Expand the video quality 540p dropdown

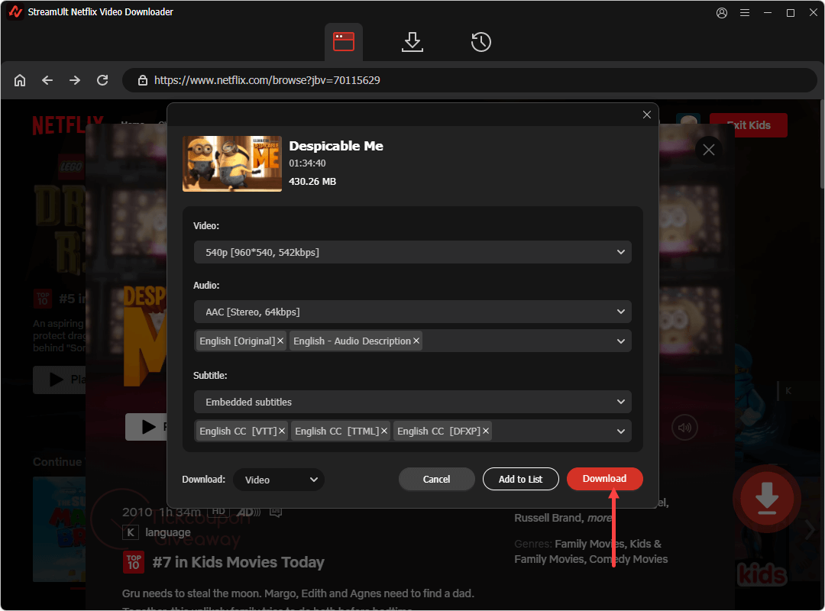click(412, 252)
